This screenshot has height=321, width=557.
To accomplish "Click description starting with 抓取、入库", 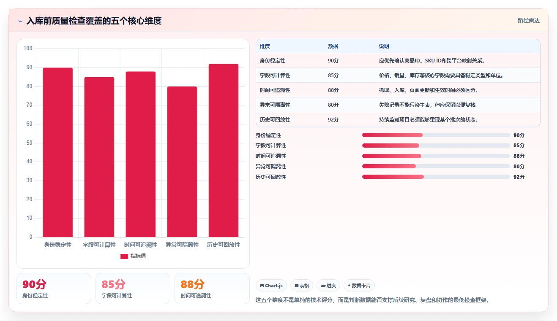I will point(429,90).
